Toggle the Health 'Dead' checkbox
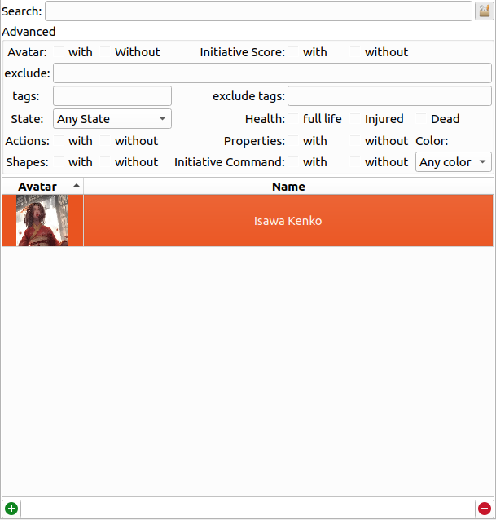The height and width of the screenshot is (520, 496). 422,119
